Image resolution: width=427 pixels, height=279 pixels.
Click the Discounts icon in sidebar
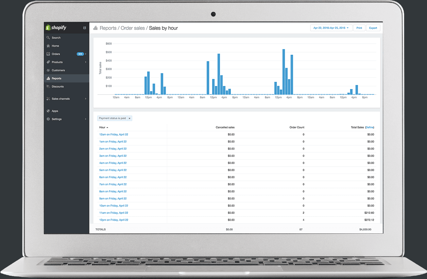(x=48, y=87)
